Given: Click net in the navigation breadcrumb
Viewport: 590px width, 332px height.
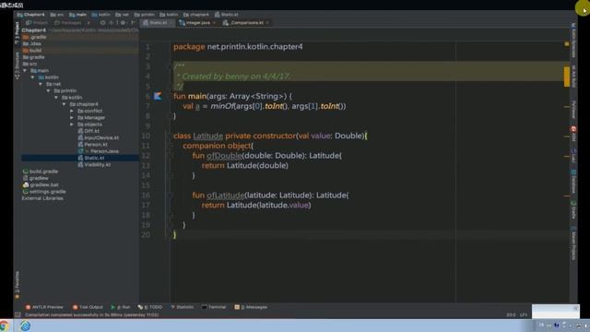Looking at the screenshot, I should click(x=122, y=15).
